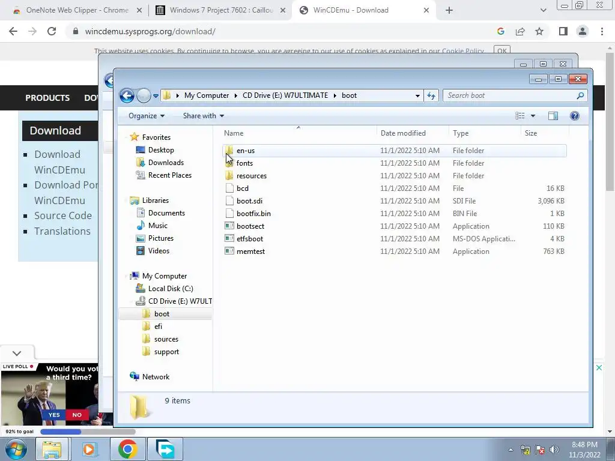
Task: Click CD Drive (E:) W7ULTIMATE breadcrumb
Action: click(x=285, y=95)
